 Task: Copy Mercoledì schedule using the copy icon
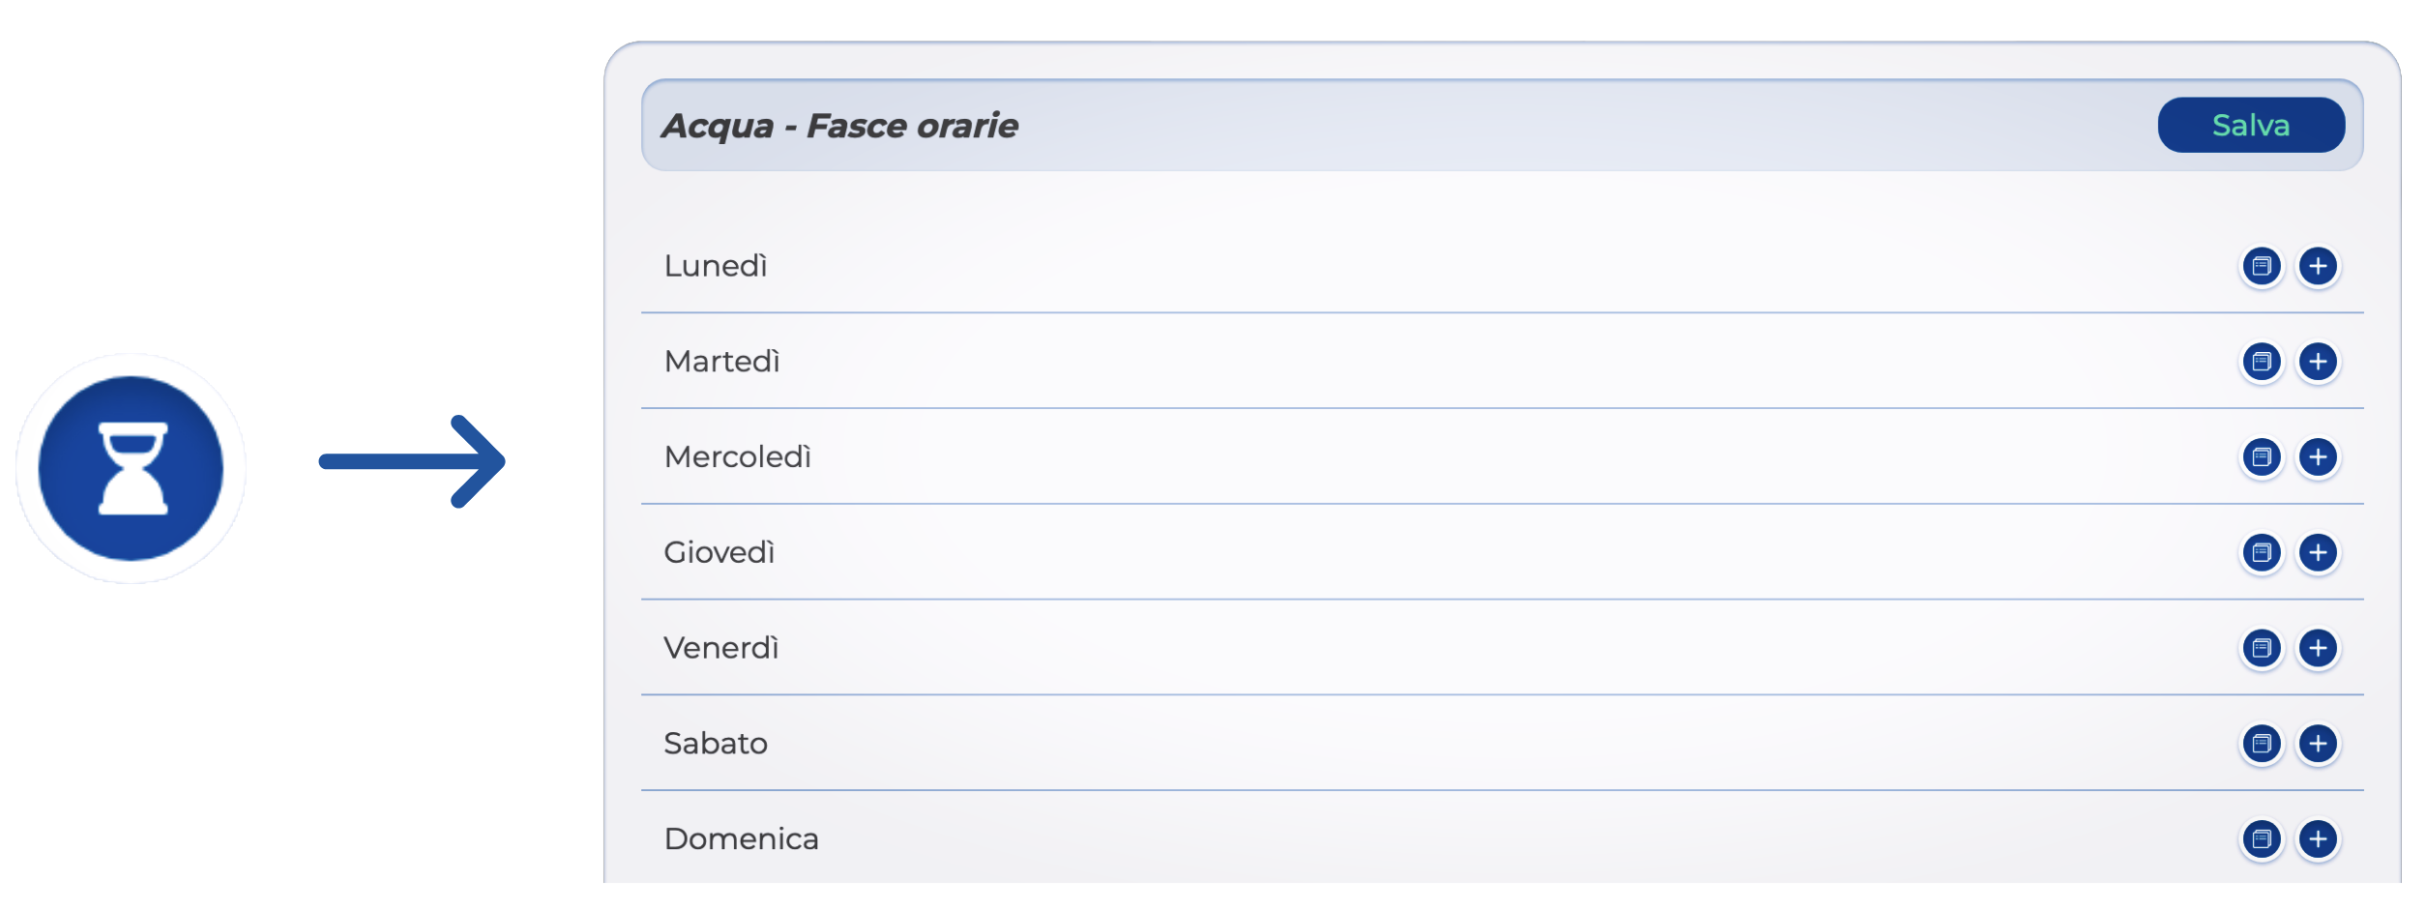click(x=2262, y=456)
